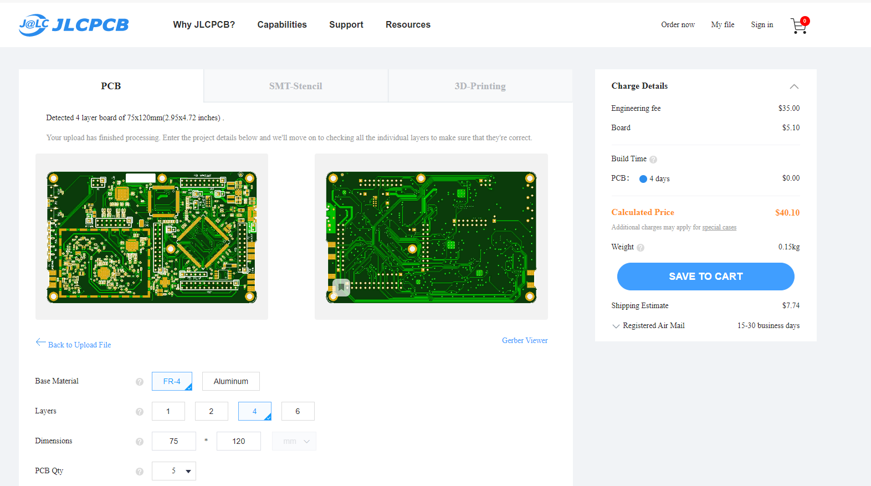Viewport: 871px width, 486px height.
Task: Open the Gerber Viewer link
Action: (x=525, y=340)
